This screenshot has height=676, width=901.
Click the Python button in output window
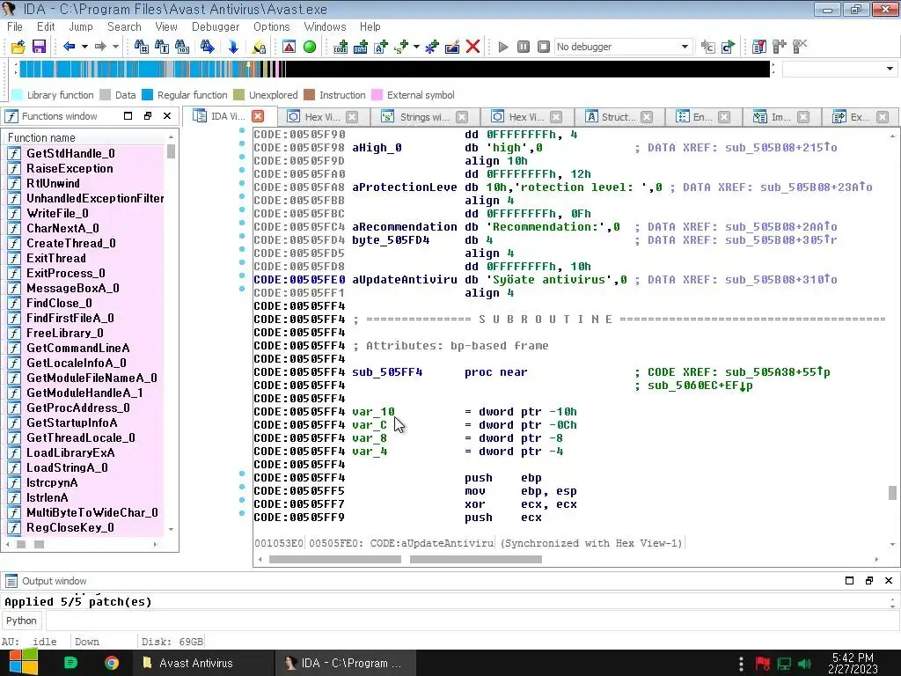[21, 621]
